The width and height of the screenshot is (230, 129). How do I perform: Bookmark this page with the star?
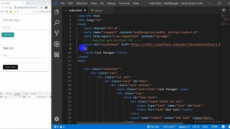pos(41,8)
